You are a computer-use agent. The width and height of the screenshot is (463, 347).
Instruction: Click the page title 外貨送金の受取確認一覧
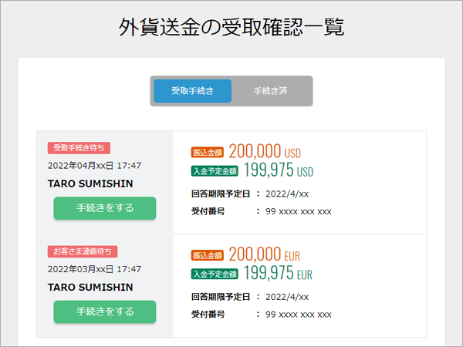pos(231,27)
